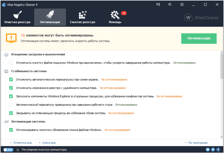Uncheck disable auto-restart on blue screen
This screenshot has width=224, height=154.
[x=11, y=79]
